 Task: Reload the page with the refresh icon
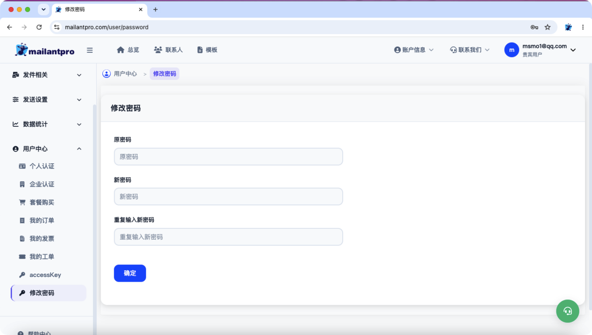39,27
